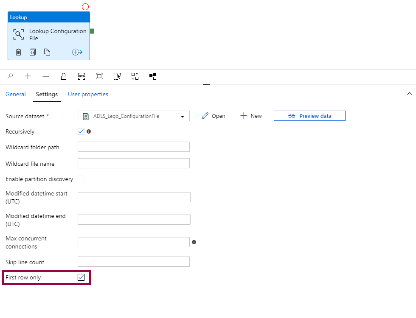
Task: Open the User properties tab
Action: click(88, 95)
